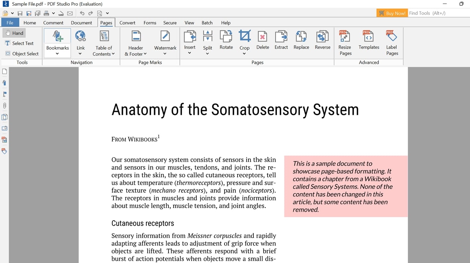Click the Templates icon
Viewport: 470px width, 263px height.
[368, 36]
